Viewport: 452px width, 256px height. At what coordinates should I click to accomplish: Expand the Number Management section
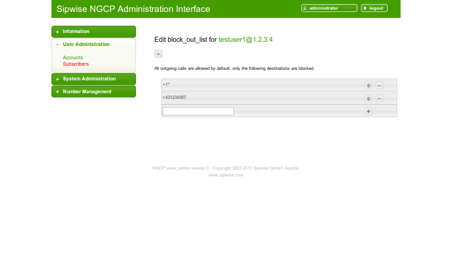94,91
